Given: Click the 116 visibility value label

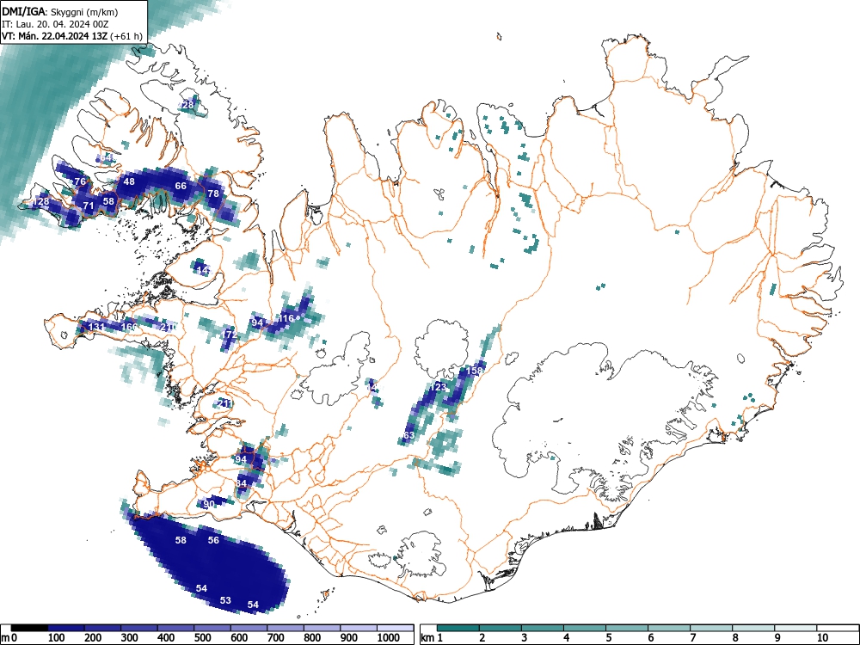Looking at the screenshot, I should click(x=286, y=318).
